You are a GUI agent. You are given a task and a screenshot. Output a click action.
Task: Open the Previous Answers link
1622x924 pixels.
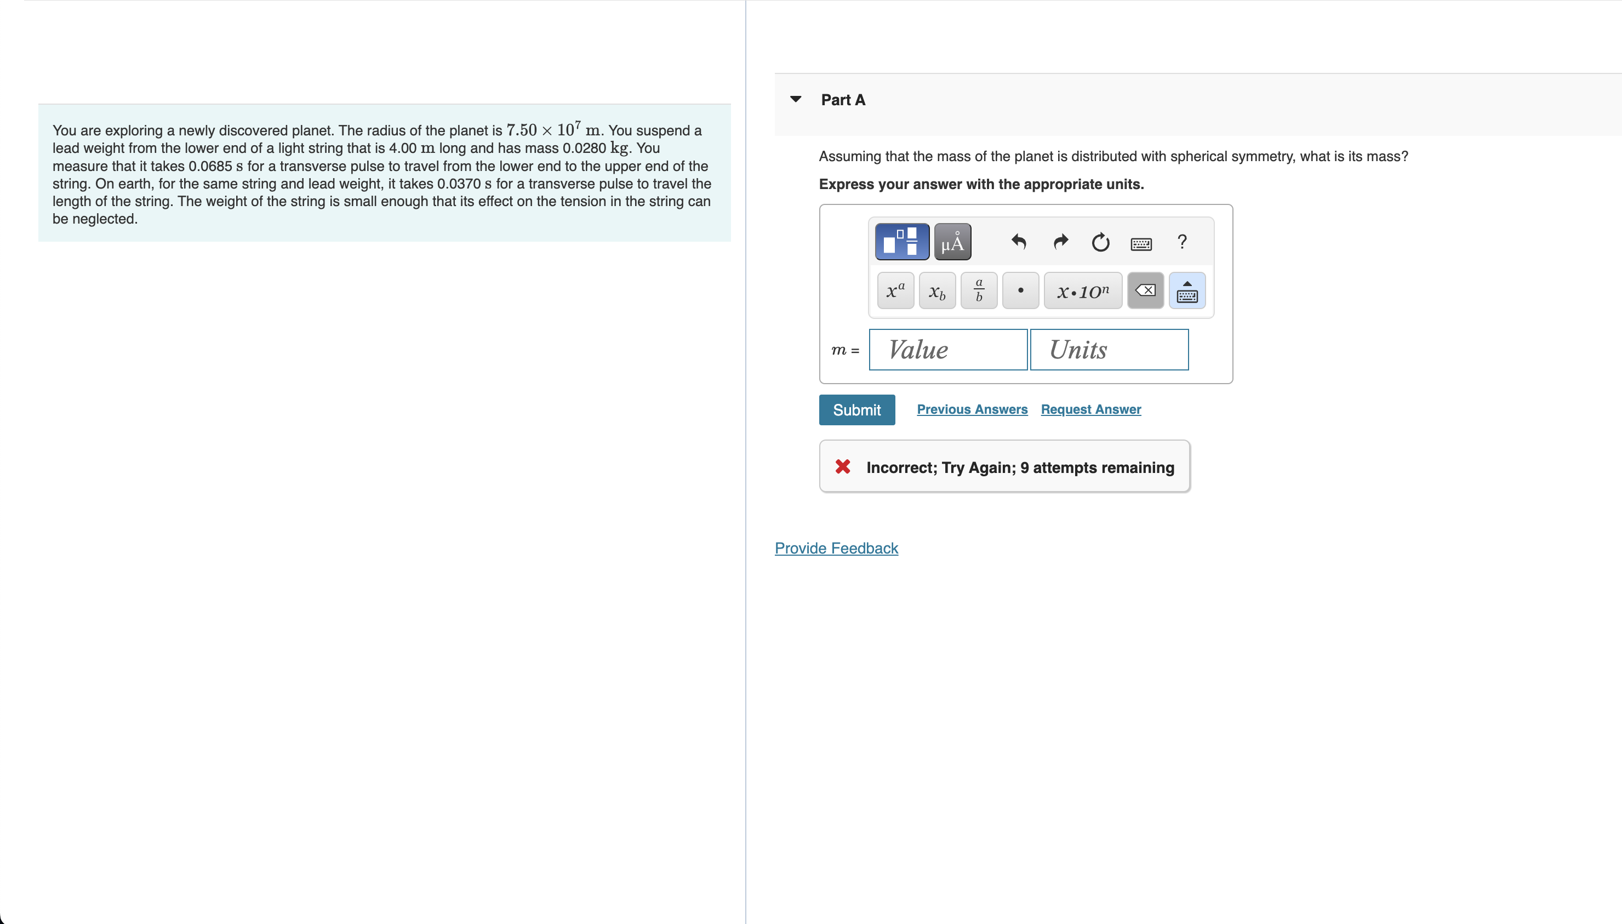point(972,409)
